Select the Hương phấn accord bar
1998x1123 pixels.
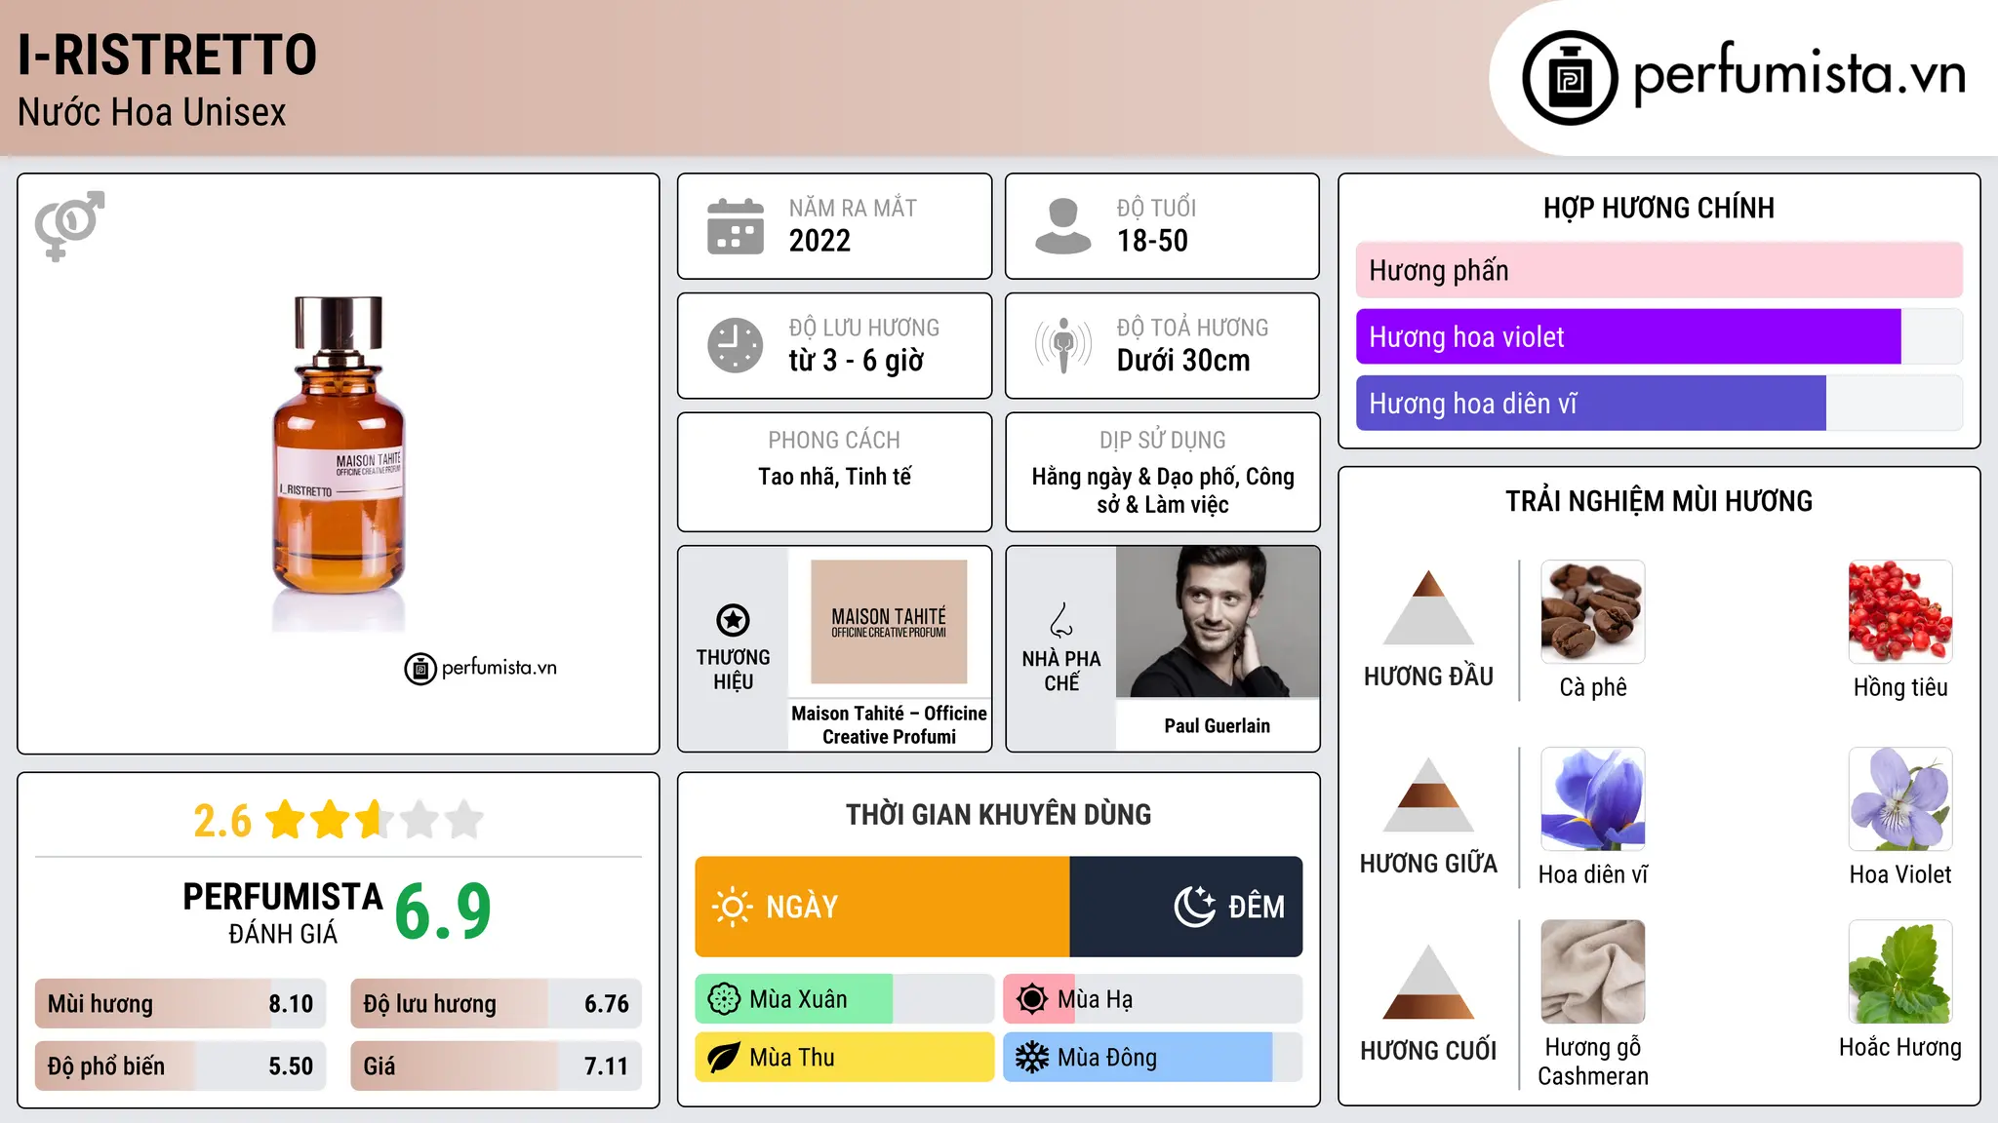1658,270
